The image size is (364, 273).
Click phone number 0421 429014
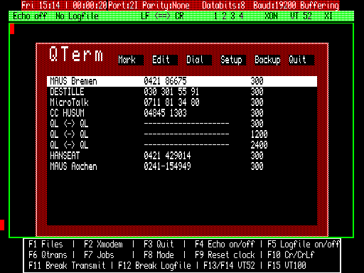tap(167, 156)
